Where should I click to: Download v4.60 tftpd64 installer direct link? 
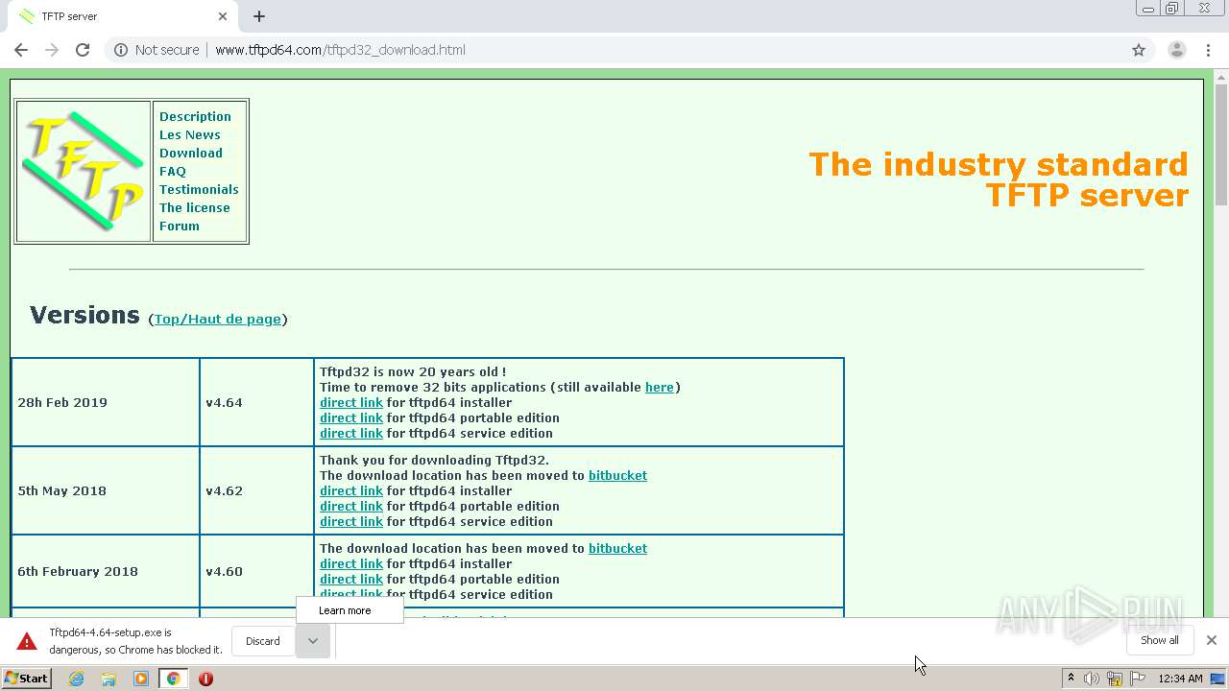point(351,563)
